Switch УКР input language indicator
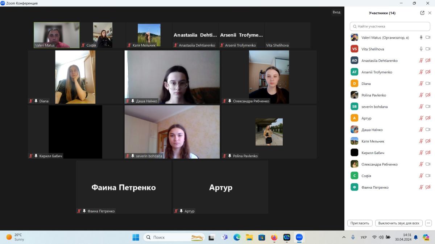435x244 pixels. (x=364, y=237)
